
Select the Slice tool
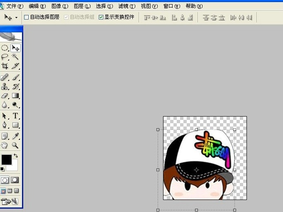pos(15,66)
